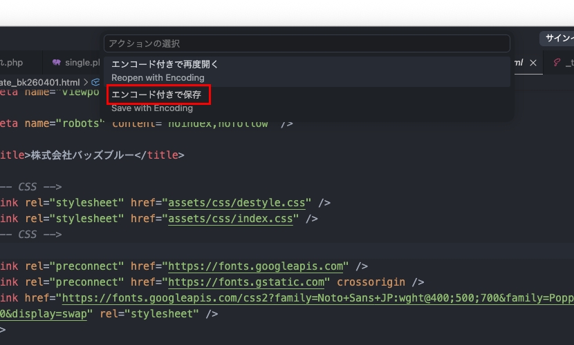Click the first CSS comment line

(30, 187)
